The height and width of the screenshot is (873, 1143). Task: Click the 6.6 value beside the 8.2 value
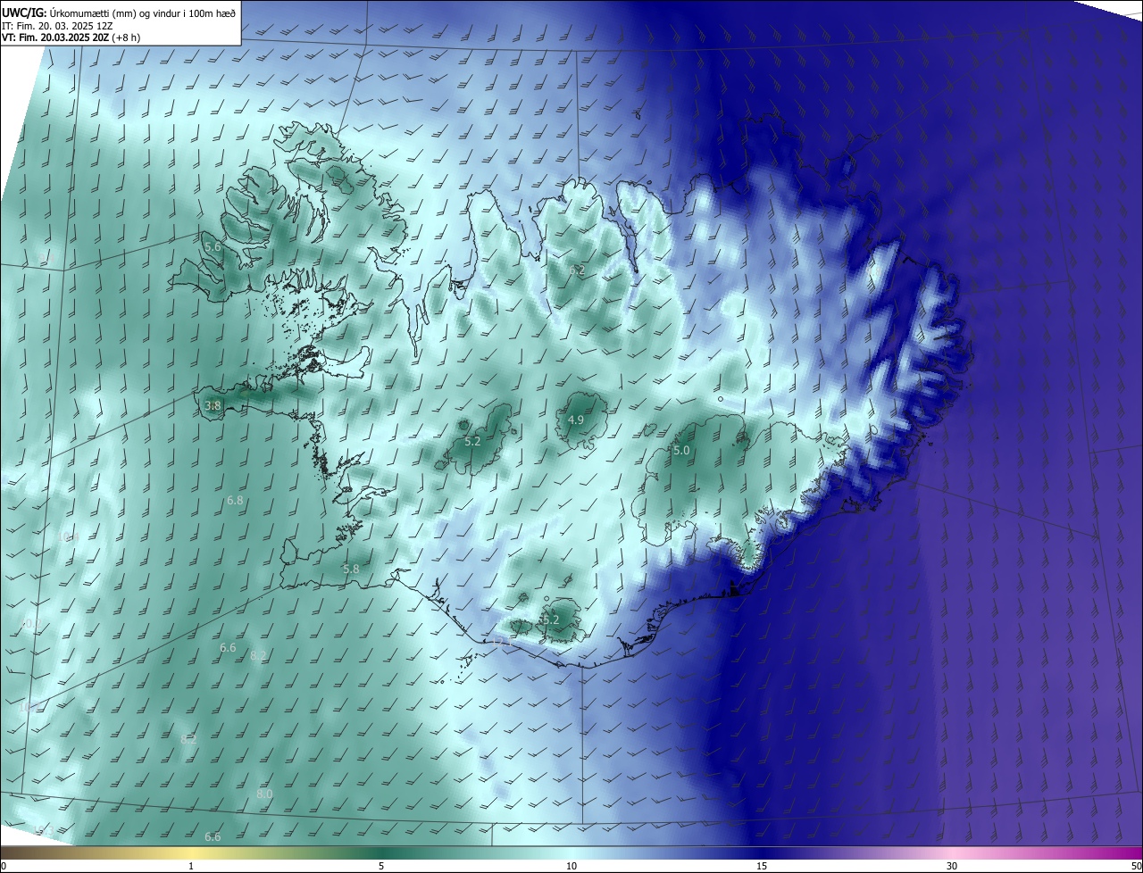[228, 647]
